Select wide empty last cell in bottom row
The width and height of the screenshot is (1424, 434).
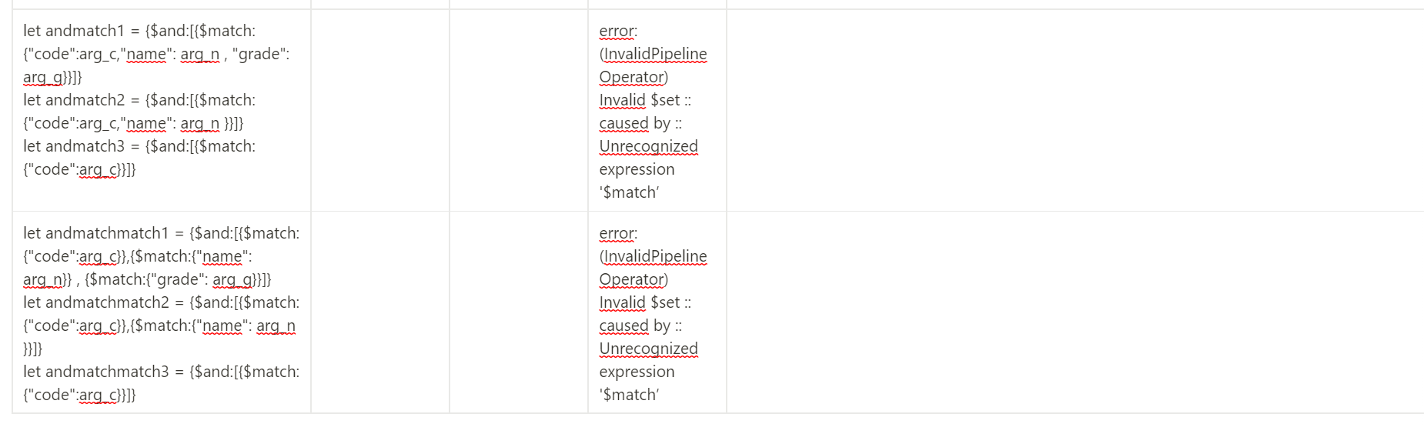pos(1075,312)
